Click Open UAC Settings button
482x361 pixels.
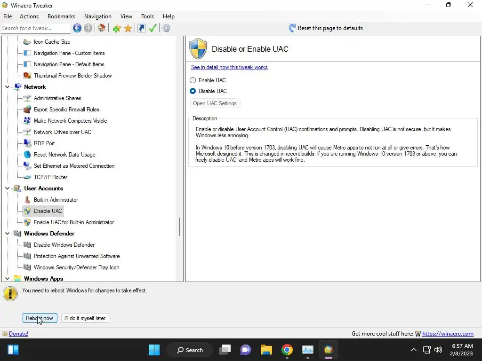215,103
